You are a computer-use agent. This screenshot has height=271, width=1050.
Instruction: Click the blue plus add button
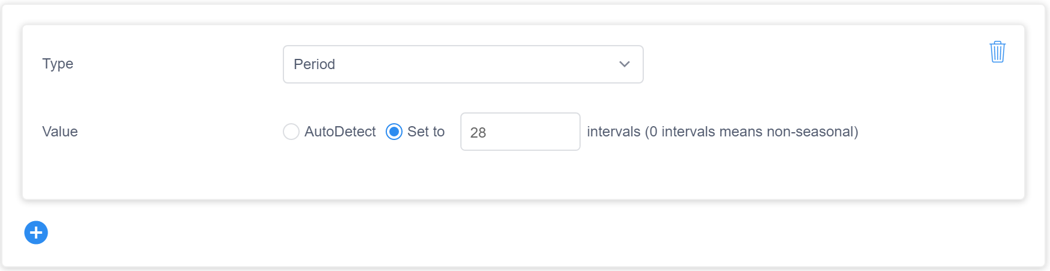click(x=36, y=233)
